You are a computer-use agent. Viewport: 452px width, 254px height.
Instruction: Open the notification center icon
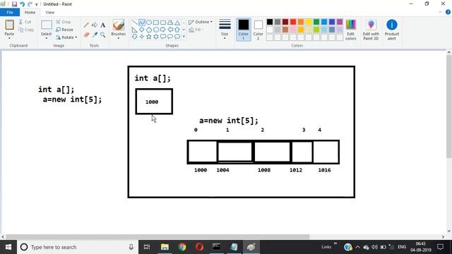point(440,247)
